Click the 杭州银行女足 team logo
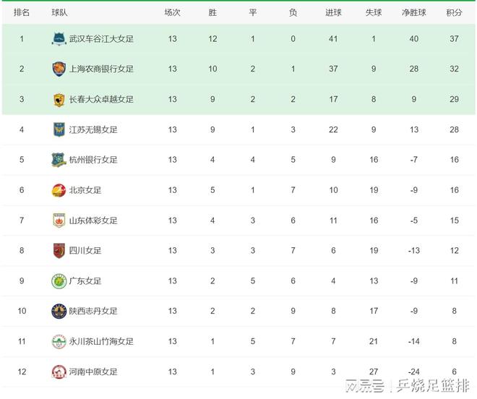The width and height of the screenshot is (477, 399). [x=59, y=160]
